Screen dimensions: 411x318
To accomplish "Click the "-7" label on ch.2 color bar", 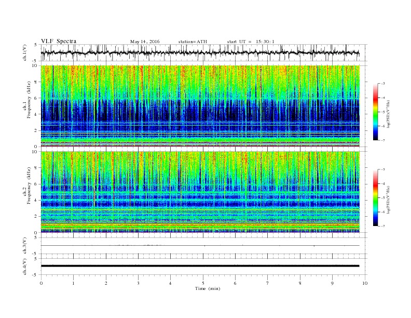I will [x=383, y=226].
